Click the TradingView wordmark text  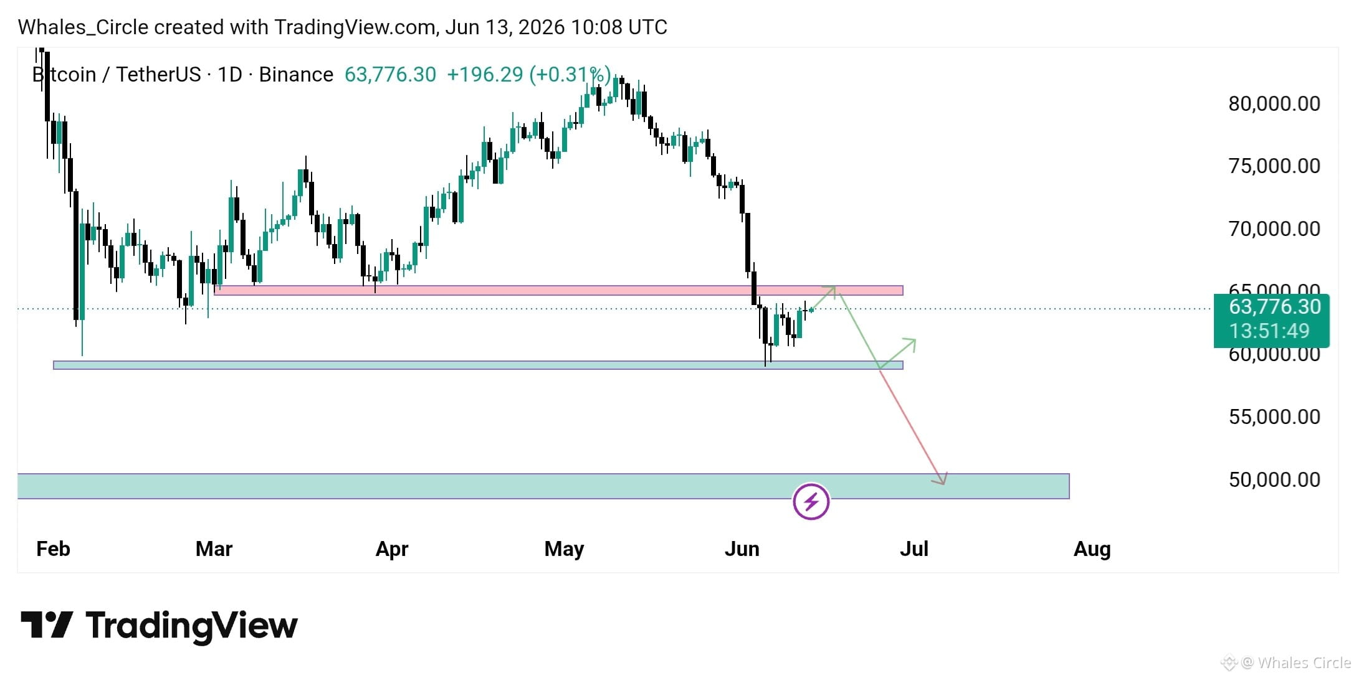[192, 626]
